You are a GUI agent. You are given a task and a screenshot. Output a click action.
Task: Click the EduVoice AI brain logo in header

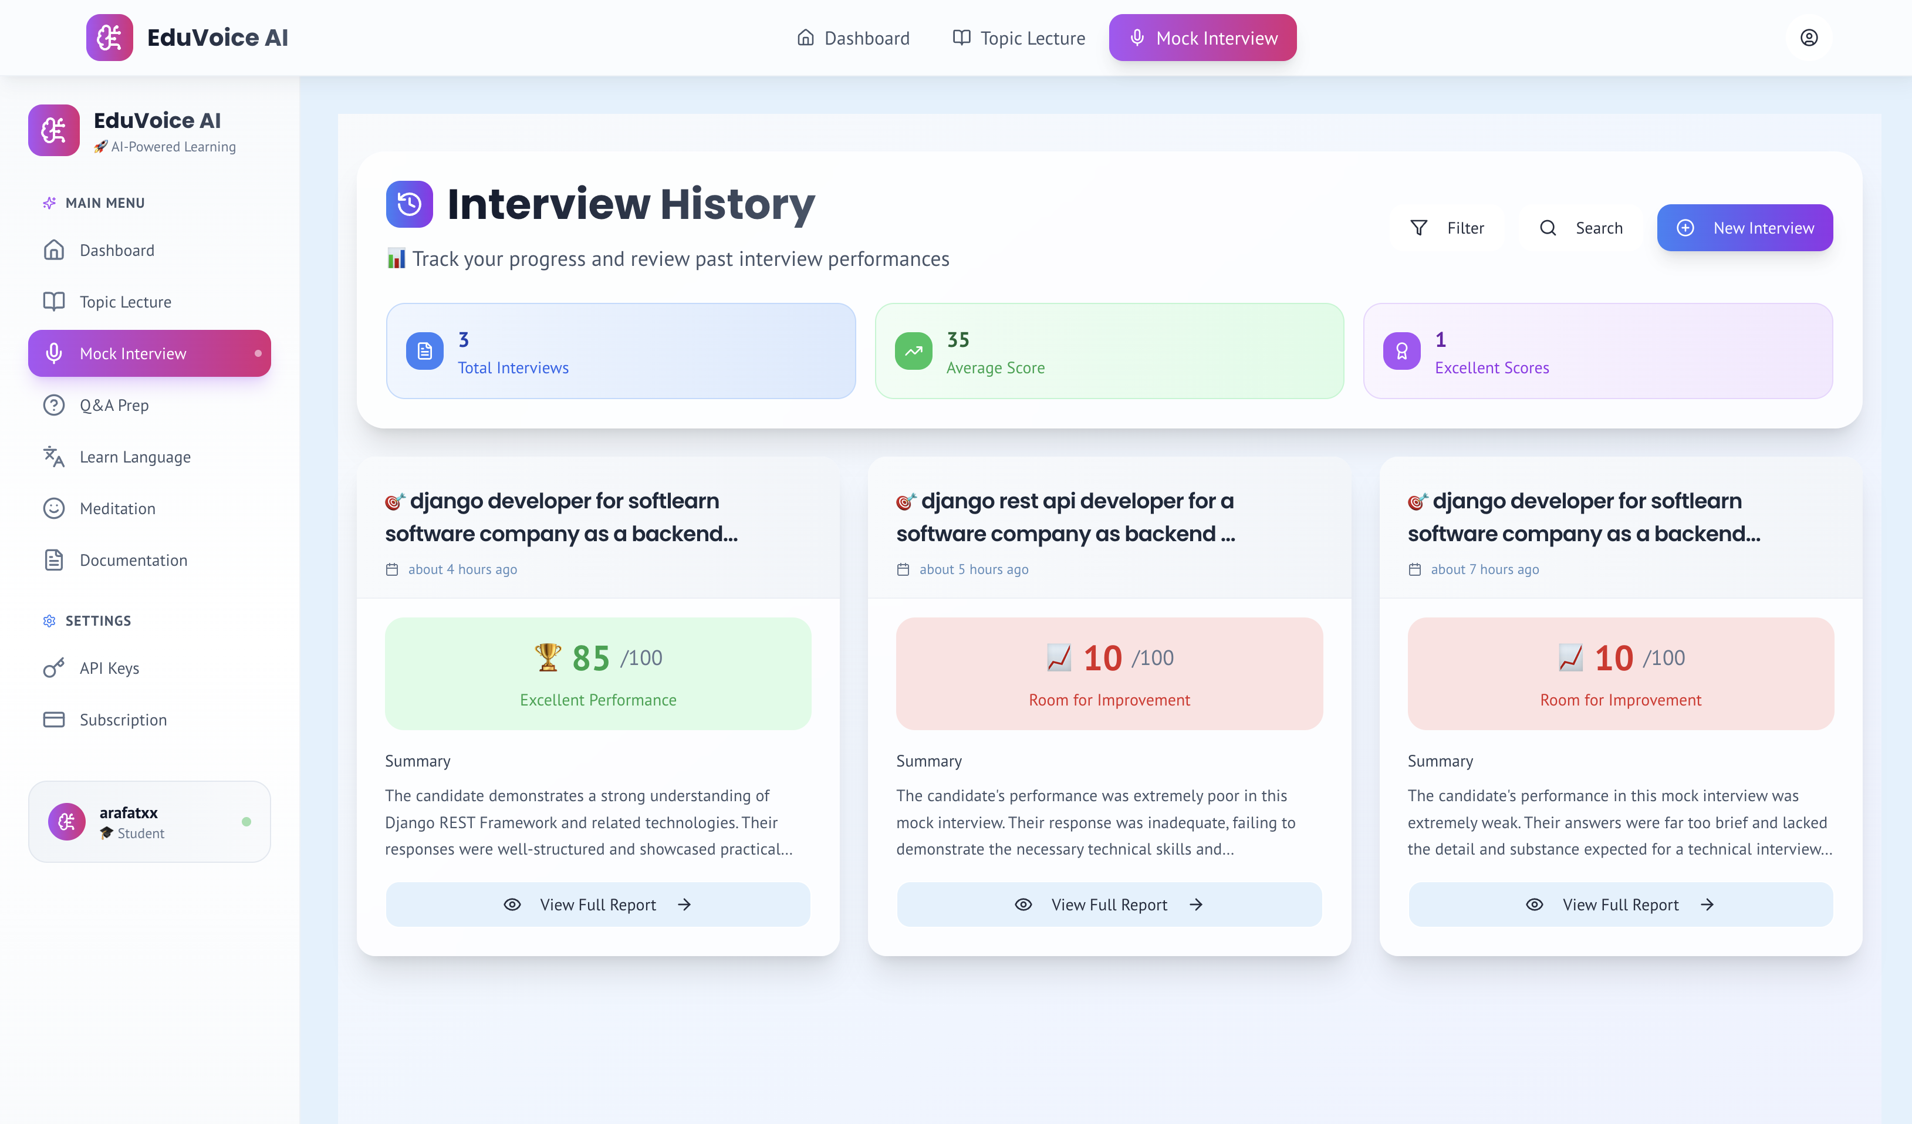tap(109, 38)
